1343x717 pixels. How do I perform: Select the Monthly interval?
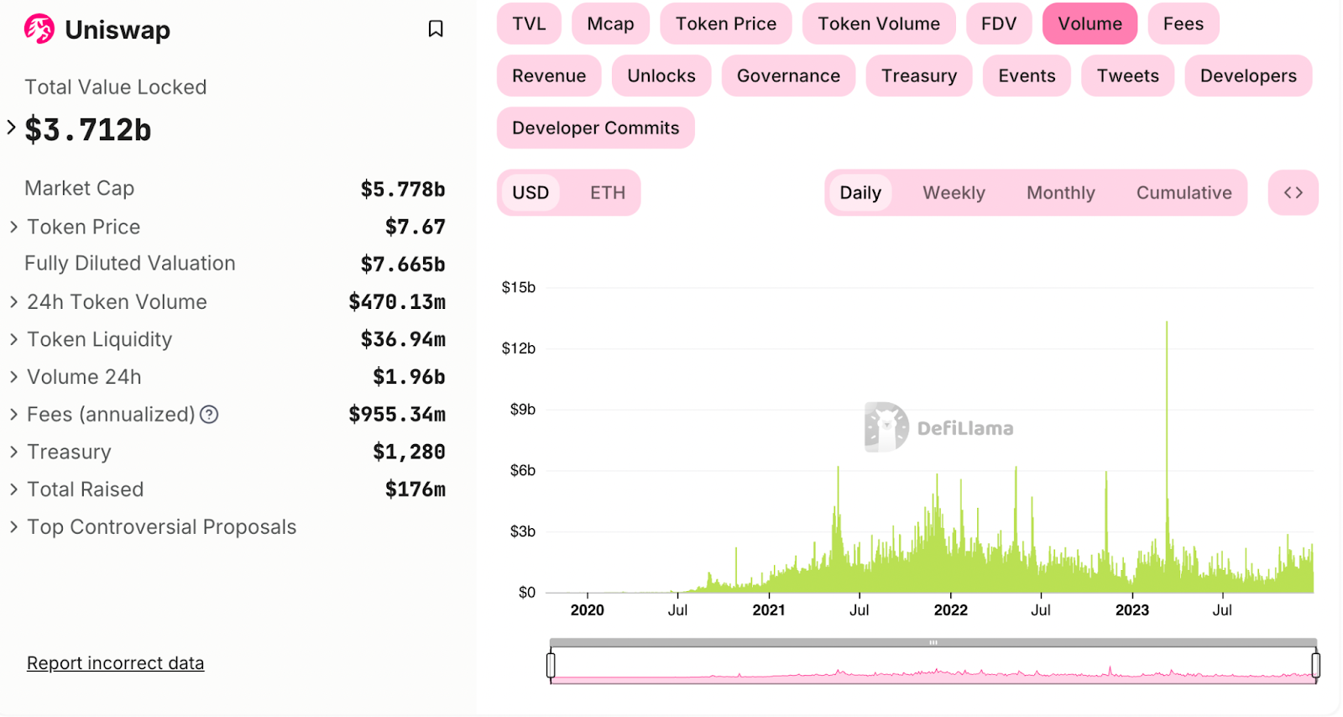tap(1061, 192)
